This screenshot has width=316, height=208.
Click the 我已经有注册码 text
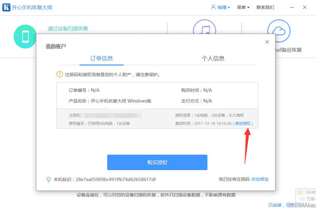tap(234, 179)
